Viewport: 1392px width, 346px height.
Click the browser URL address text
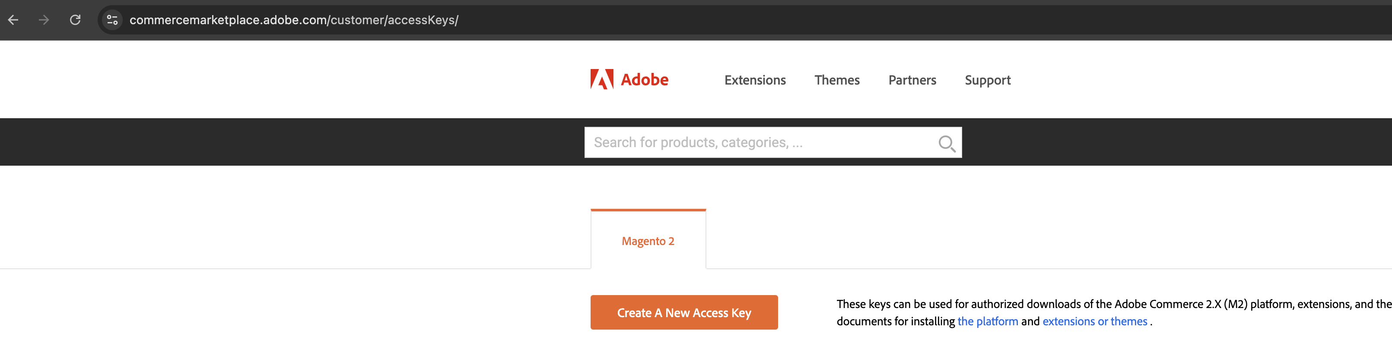point(293,20)
